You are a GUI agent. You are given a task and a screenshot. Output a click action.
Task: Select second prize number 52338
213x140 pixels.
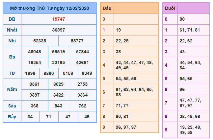pyautogui.click(x=40, y=41)
